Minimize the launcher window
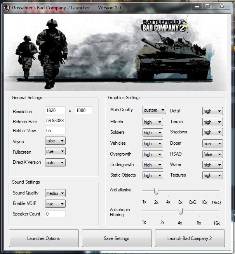Image resolution: width=235 pixels, height=254 pixels. click(197, 7)
